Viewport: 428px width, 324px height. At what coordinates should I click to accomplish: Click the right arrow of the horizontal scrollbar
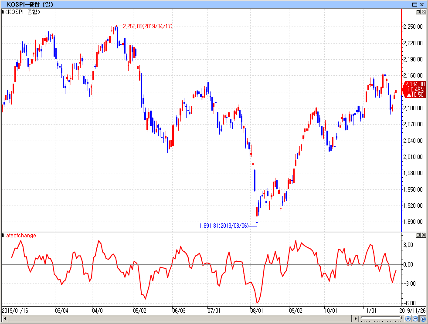(x=355, y=318)
